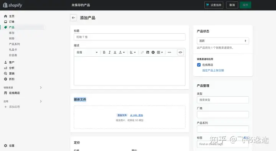Click the discounts badge icon

[6, 79]
